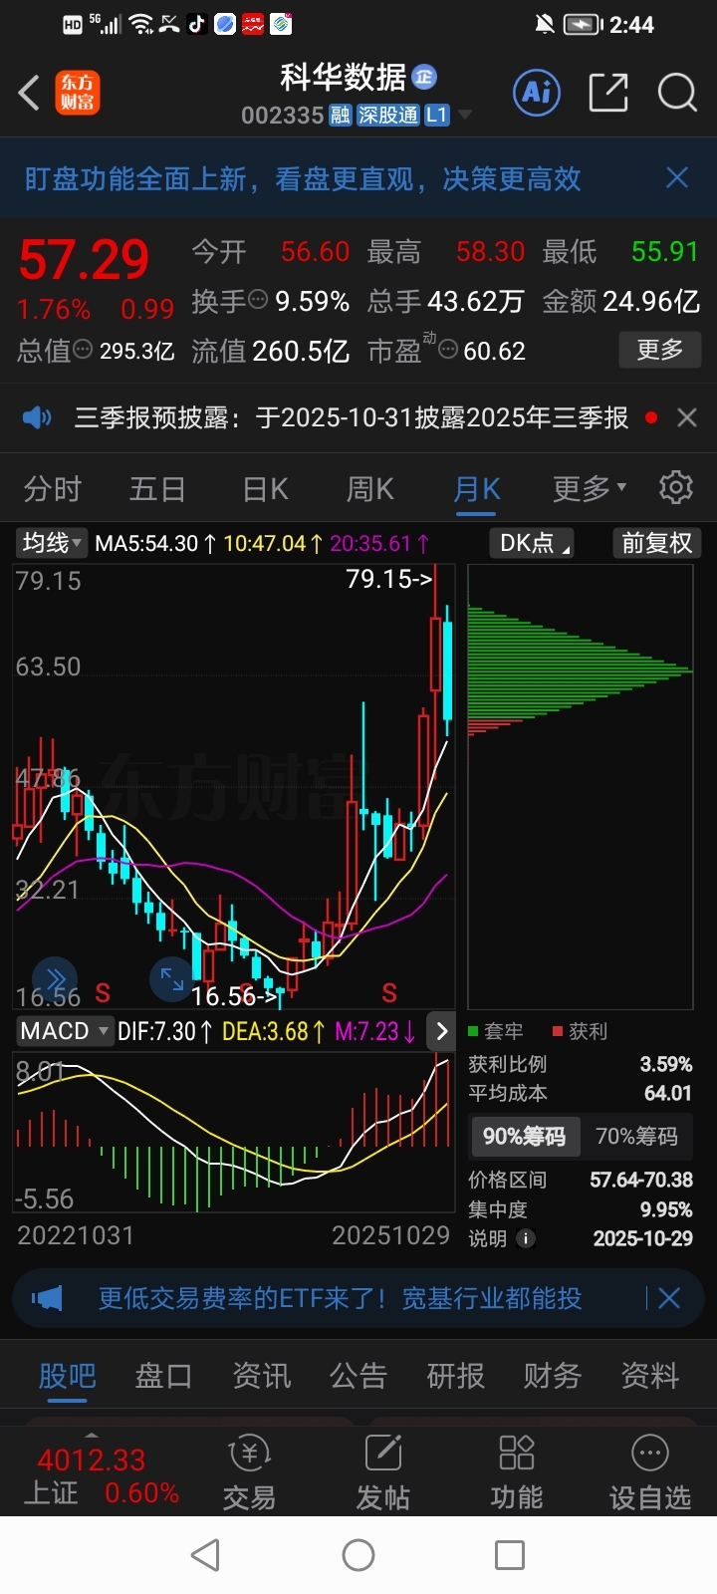Viewport: 717px width, 1594px height.
Task: Tap the MACD next-indicator arrow
Action: pos(442,1031)
